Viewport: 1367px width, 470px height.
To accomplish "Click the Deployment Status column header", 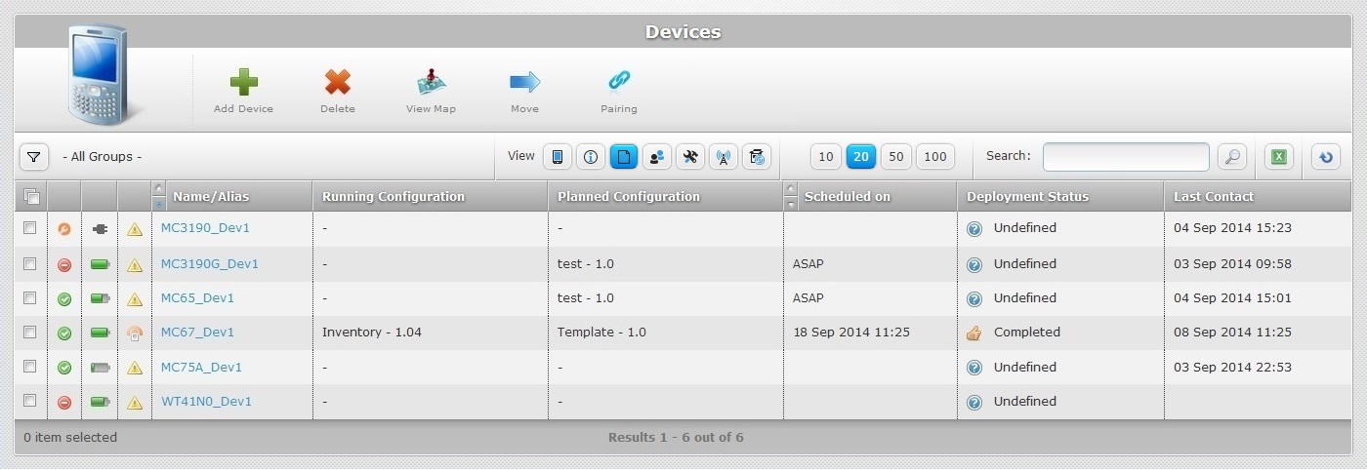I will (x=1027, y=197).
